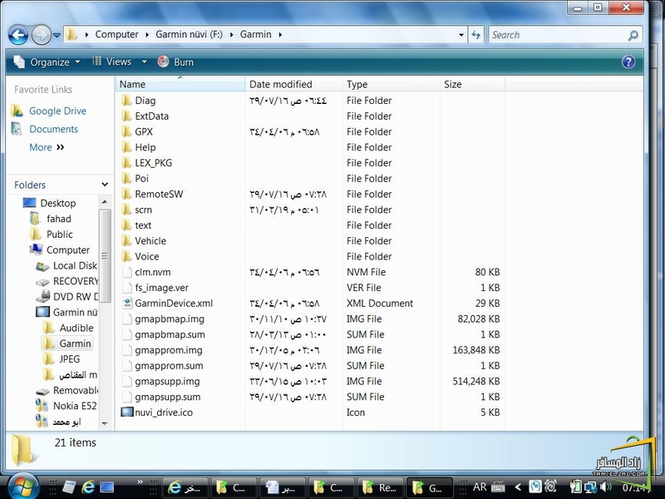Click the Forward navigation arrow
665x499 pixels.
41,35
